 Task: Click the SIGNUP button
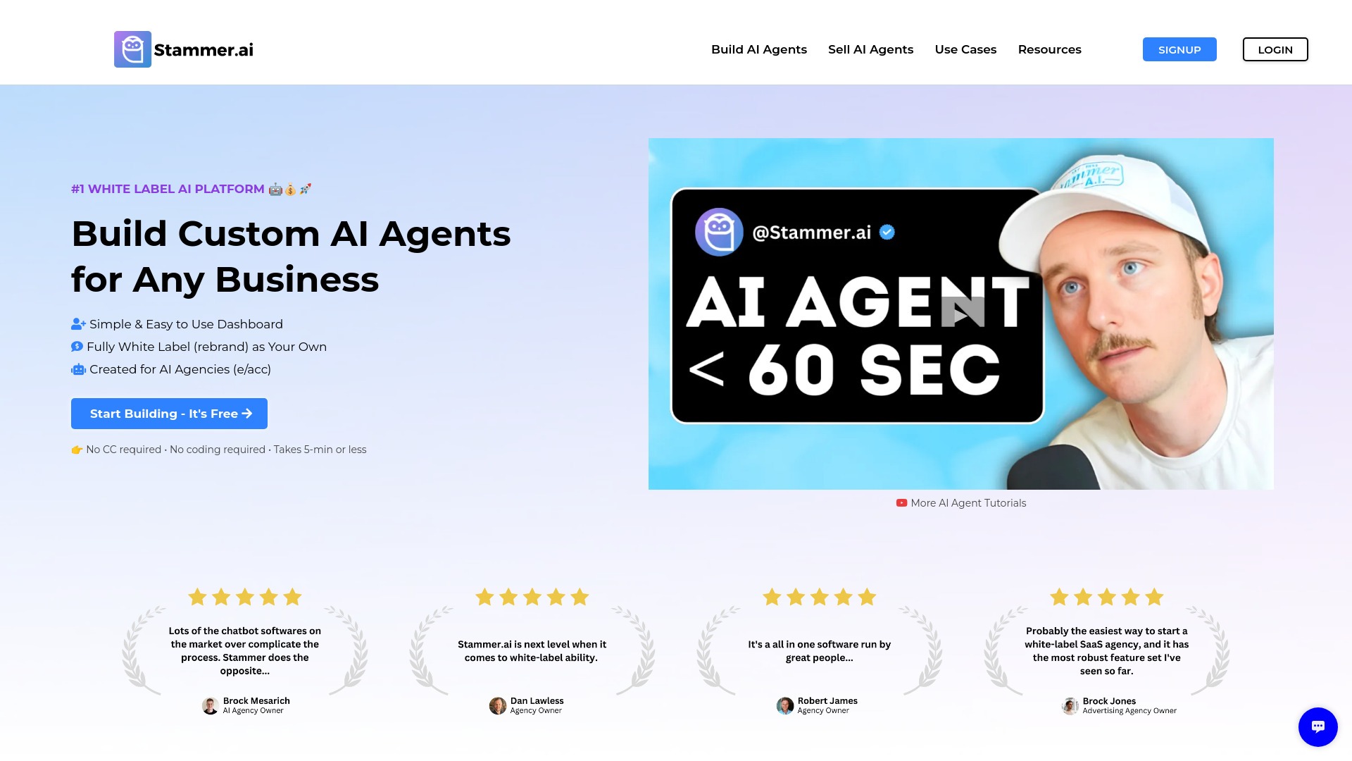(x=1179, y=49)
